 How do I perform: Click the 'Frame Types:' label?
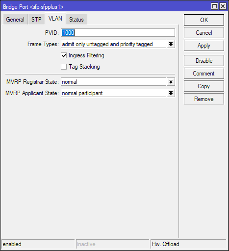click(43, 44)
